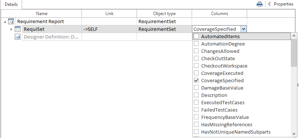
Task: Click the Object type column header
Action: pos(165,14)
